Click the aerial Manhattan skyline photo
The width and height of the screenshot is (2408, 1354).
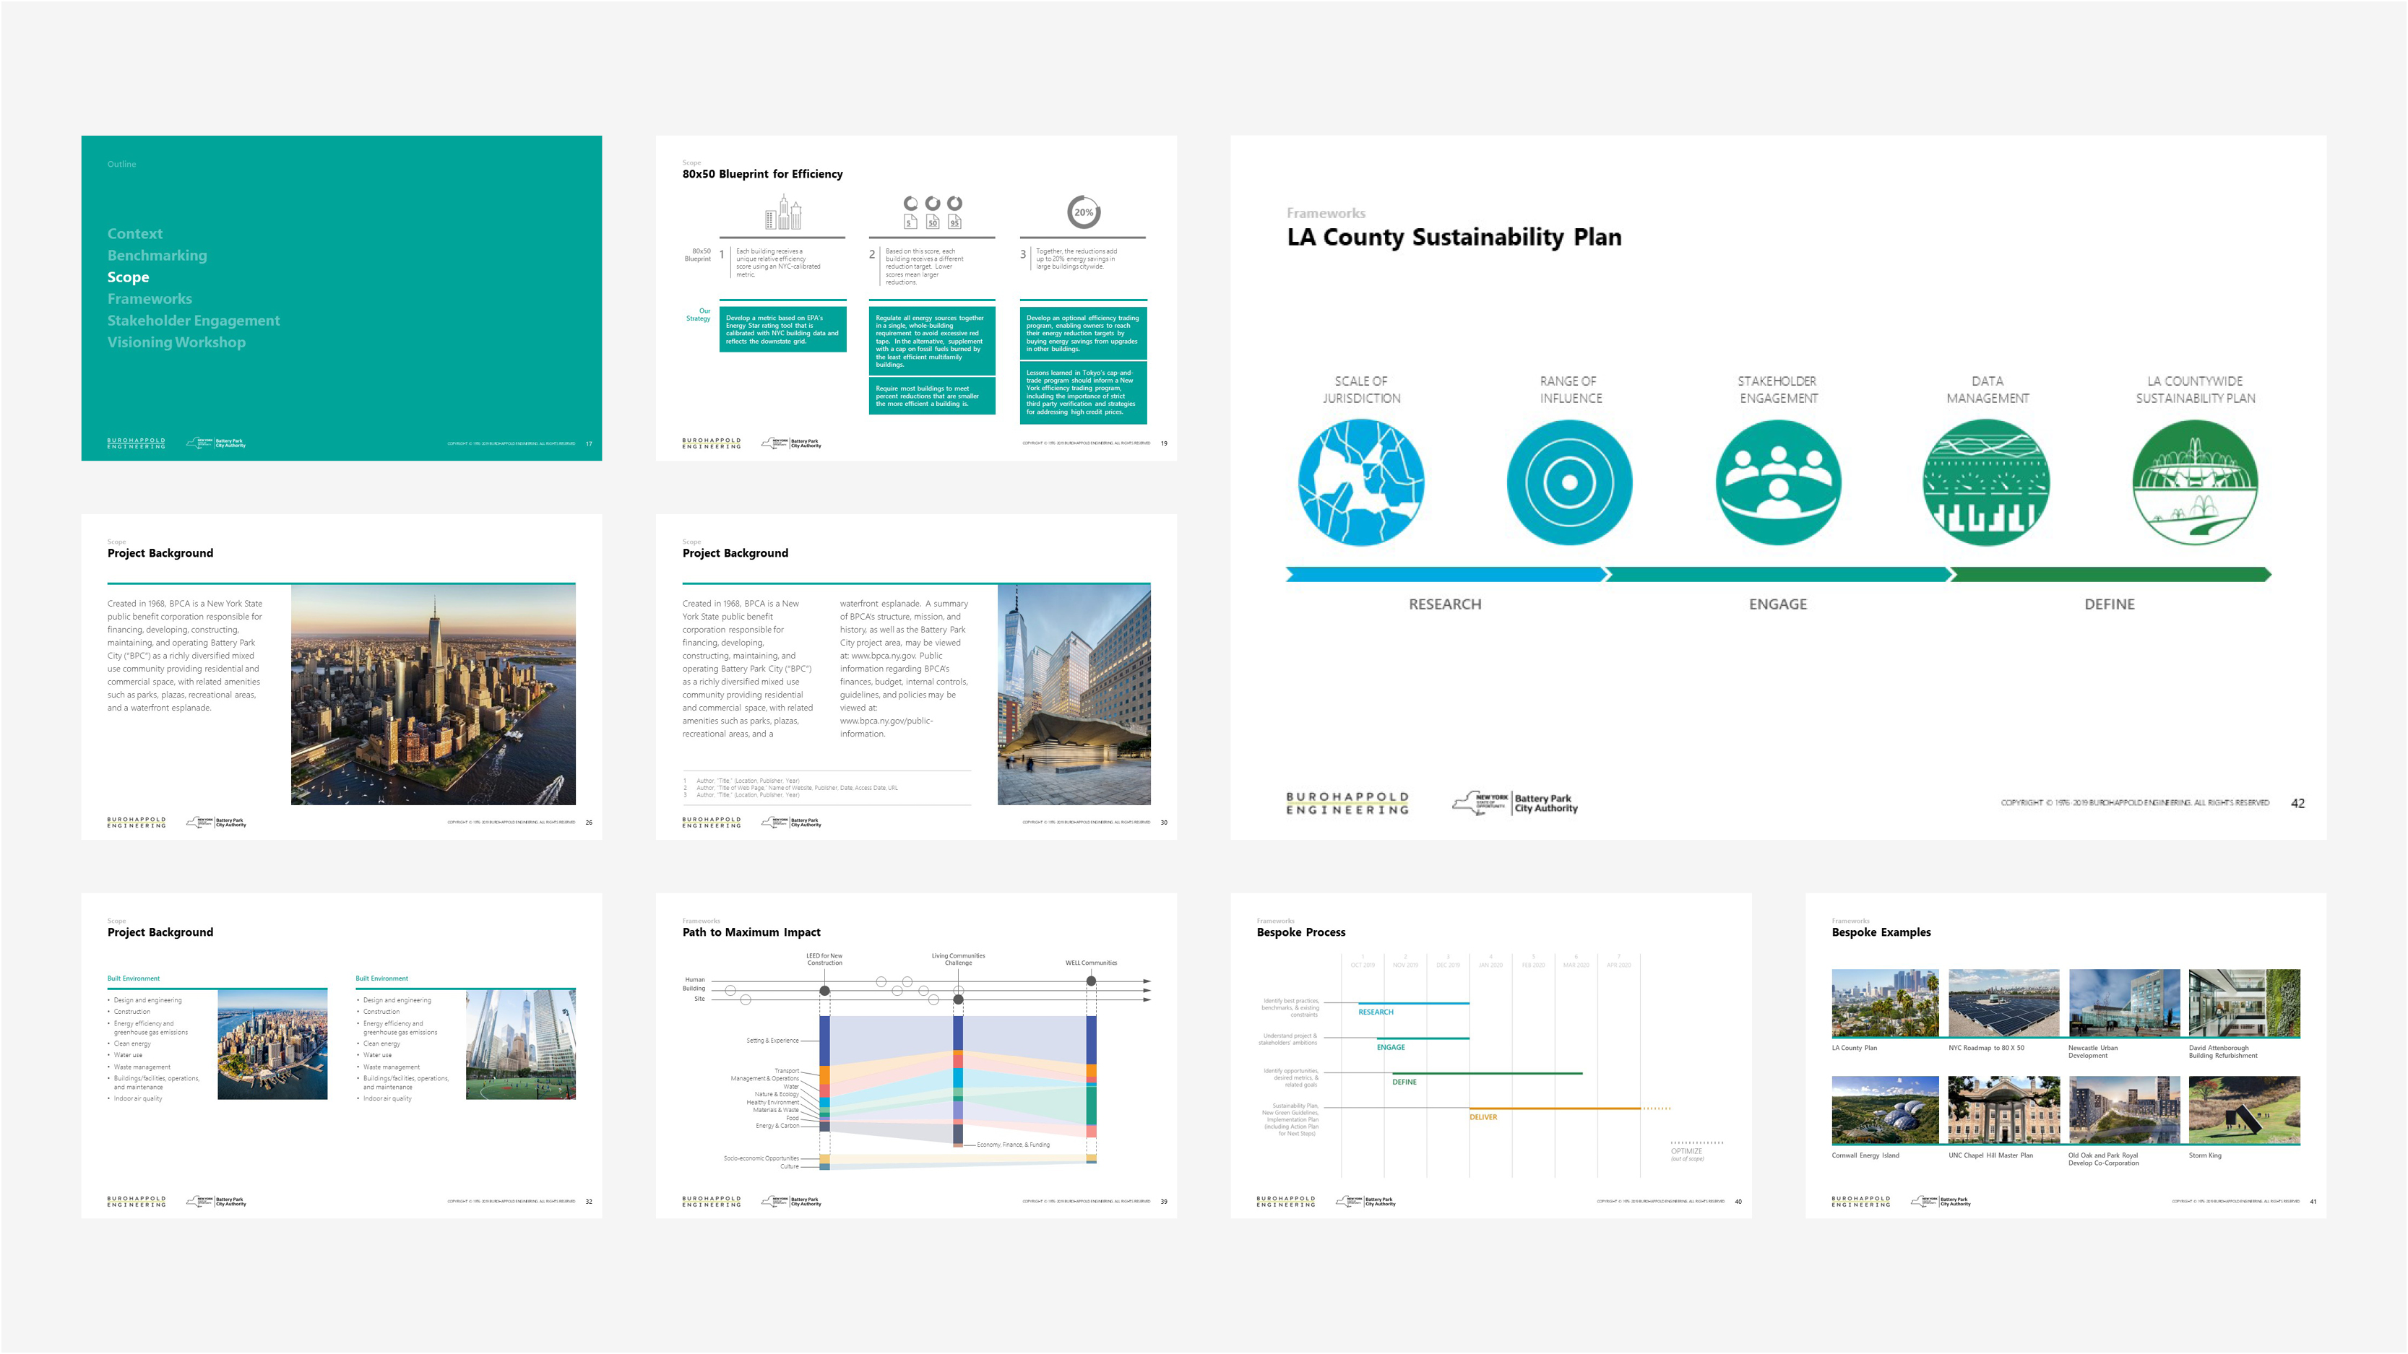click(433, 694)
